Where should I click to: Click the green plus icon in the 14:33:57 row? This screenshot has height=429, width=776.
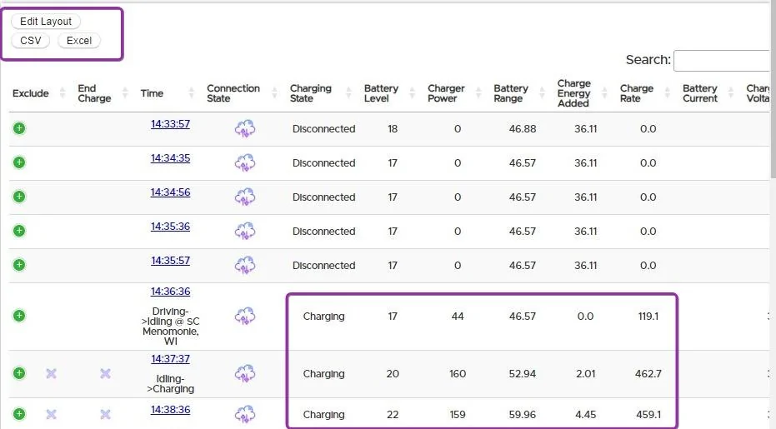point(19,128)
